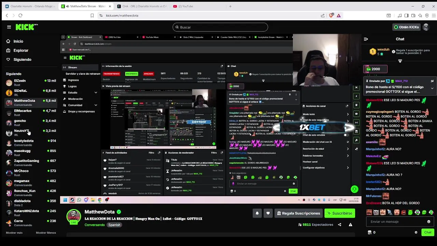This screenshot has height=246, width=437.
Task: Open the chat shop icon
Action: 369,232
